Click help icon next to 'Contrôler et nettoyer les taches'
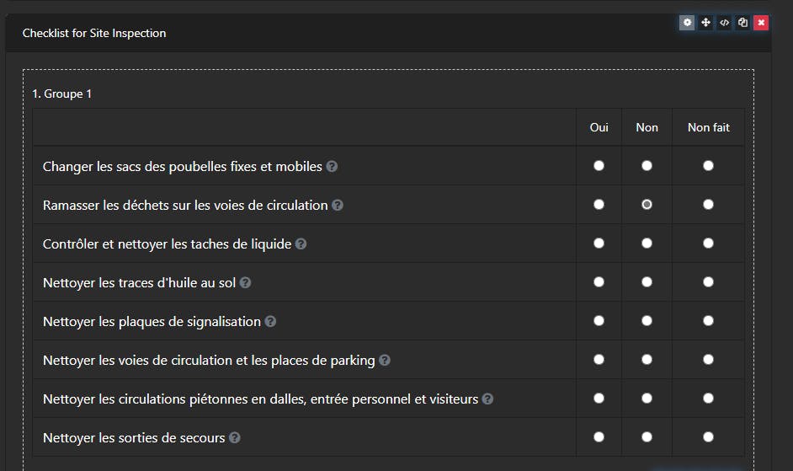This screenshot has width=793, height=471. [x=301, y=244]
